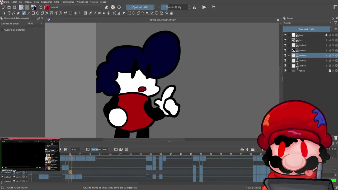Open the Imagen menu
The image size is (338, 190).
click(28, 2)
